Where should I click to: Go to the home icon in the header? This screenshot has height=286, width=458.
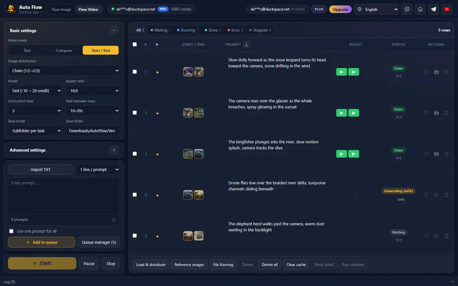tap(420, 9)
